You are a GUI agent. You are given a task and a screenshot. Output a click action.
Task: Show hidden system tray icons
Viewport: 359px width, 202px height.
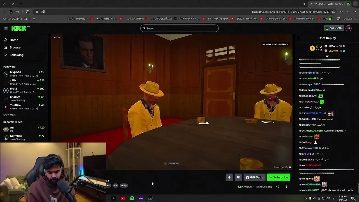[x=305, y=198]
